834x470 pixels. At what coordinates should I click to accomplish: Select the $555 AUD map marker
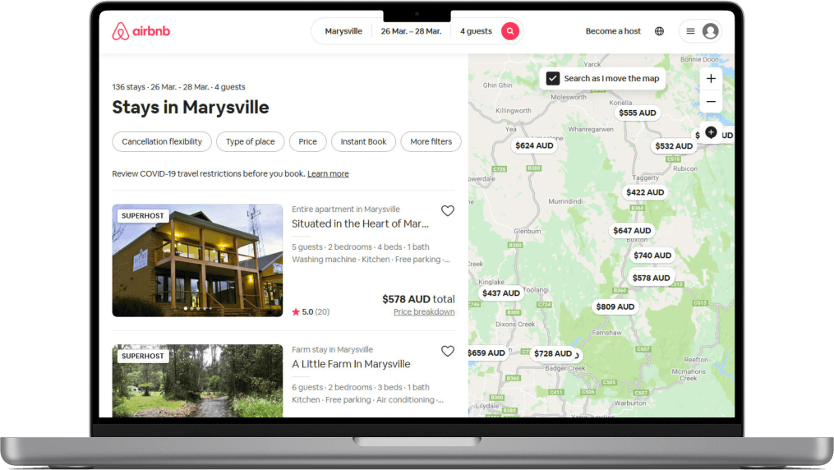click(637, 113)
